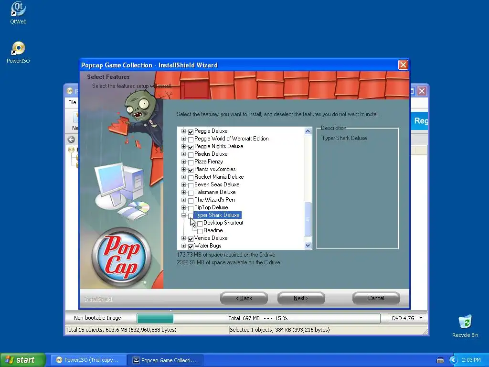489x367 pixels.
Task: Switch to PowerISO taskbar button
Action: [88, 360]
